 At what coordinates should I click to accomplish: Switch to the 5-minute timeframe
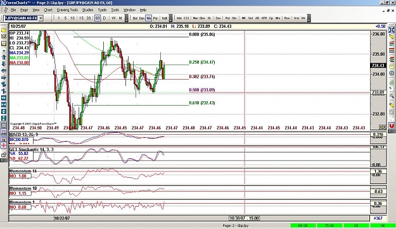(65, 18)
